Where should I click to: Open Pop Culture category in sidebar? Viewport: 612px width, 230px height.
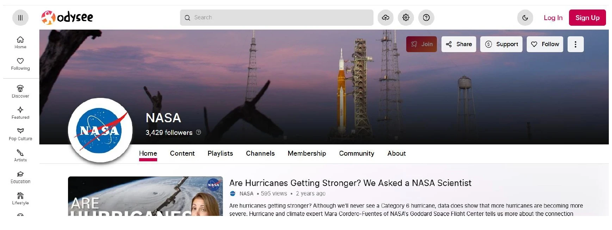(x=20, y=134)
